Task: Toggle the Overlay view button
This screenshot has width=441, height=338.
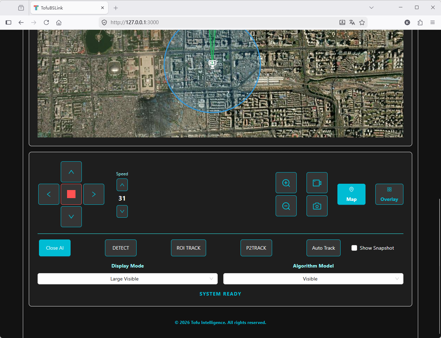Action: click(389, 194)
